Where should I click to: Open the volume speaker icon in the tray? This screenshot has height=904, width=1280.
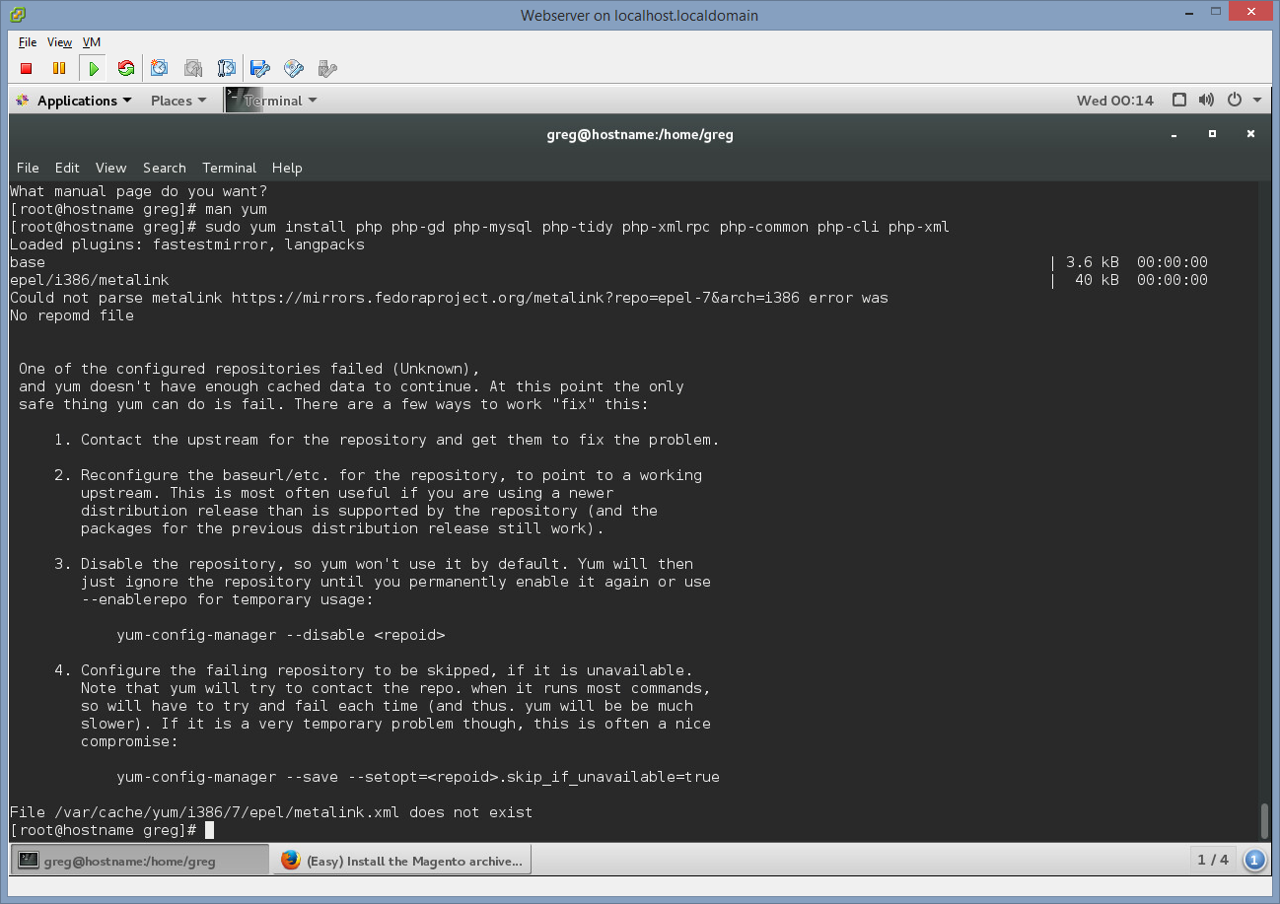[x=1206, y=101]
